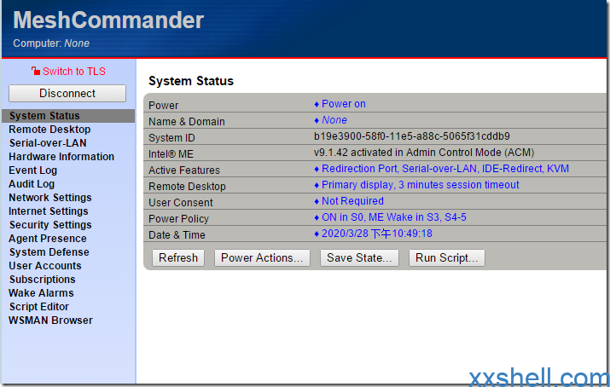Open Serial-over-LAN in the sidebar
This screenshot has width=610, height=387.
[x=48, y=143]
